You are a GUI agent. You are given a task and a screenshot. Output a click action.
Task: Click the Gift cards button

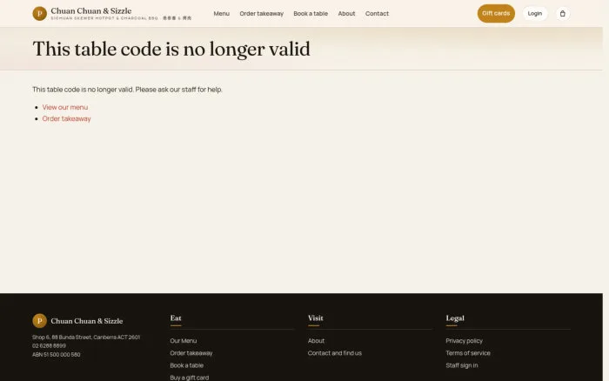496,14
